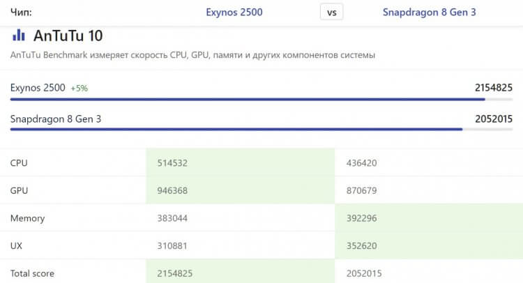Click the Snapdragon 8 Gen 3 score bar

coord(261,130)
